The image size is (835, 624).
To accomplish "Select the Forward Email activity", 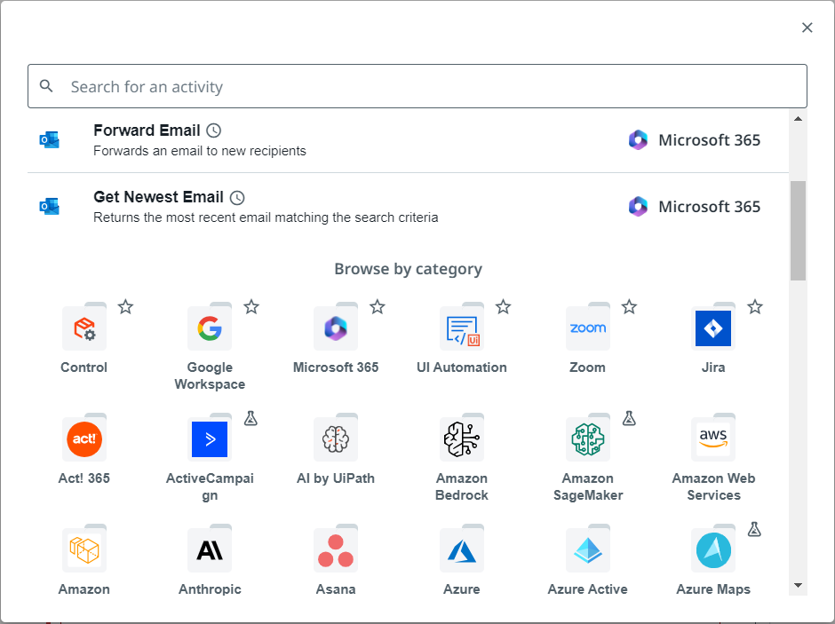I will tap(147, 130).
